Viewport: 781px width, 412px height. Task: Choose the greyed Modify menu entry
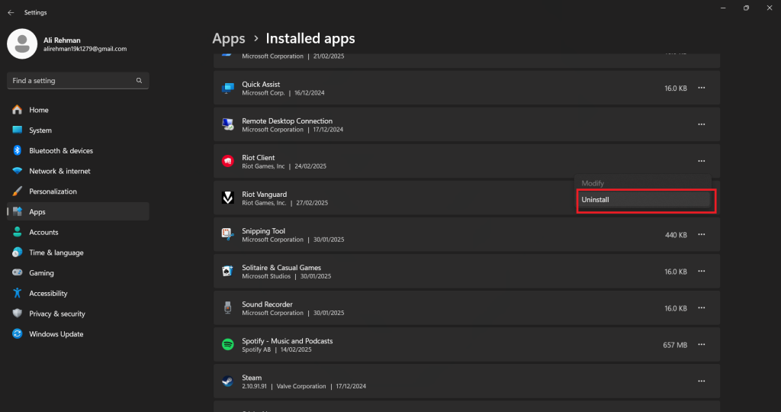643,183
